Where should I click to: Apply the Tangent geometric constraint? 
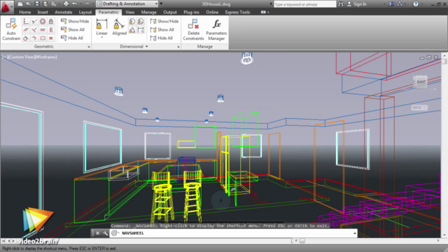[26, 38]
